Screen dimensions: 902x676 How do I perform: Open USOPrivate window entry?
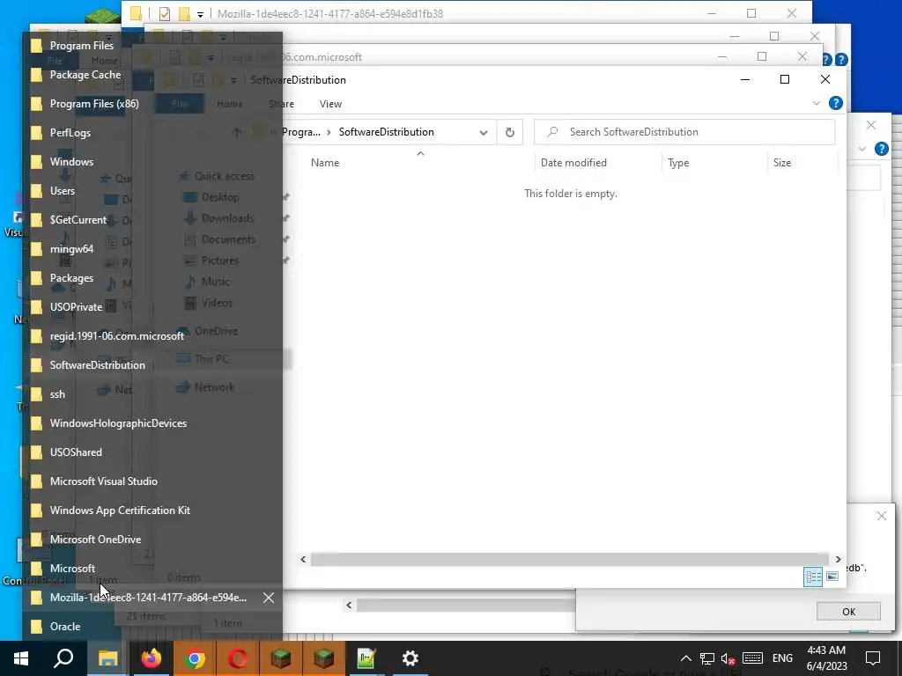152,307
